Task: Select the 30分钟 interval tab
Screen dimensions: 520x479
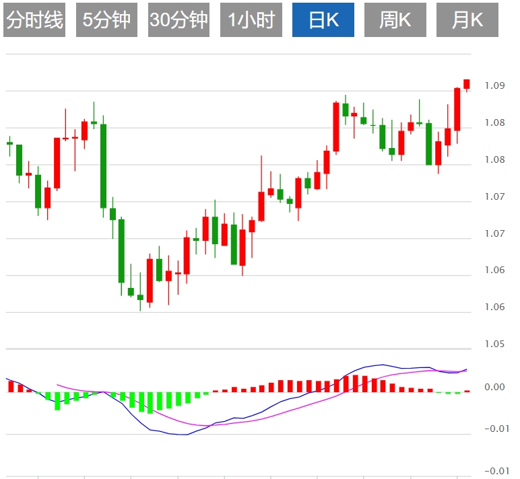Action: coord(178,20)
